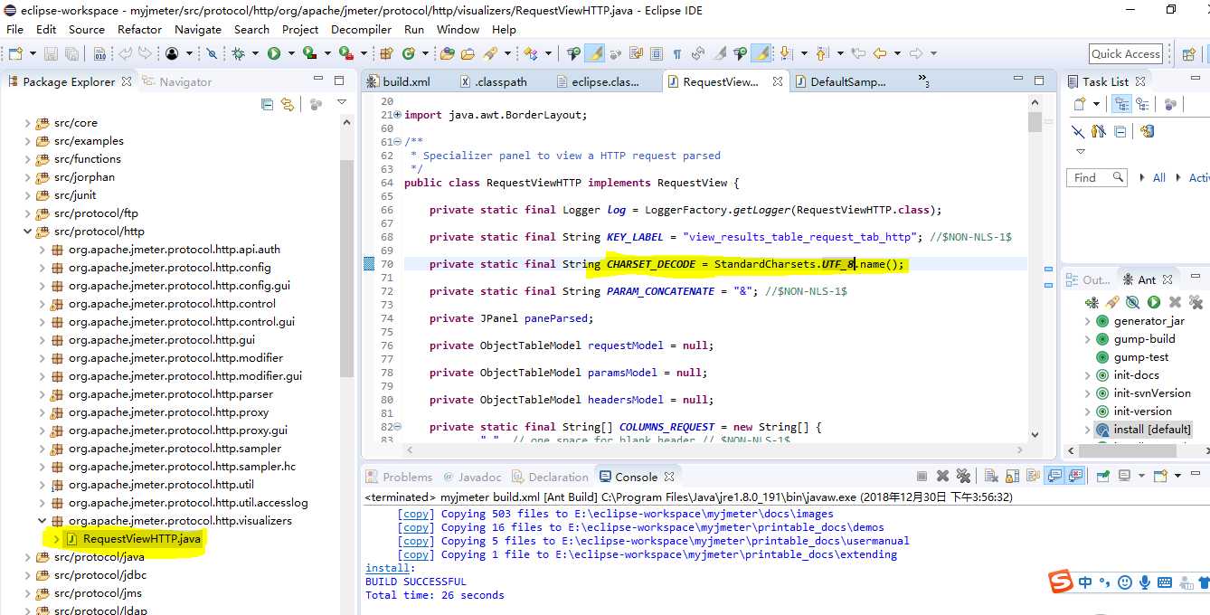Open the Navigate menu

(198, 29)
